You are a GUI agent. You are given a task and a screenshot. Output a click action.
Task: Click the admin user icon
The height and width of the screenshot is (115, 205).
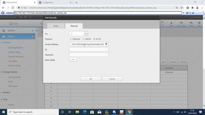point(171,24)
